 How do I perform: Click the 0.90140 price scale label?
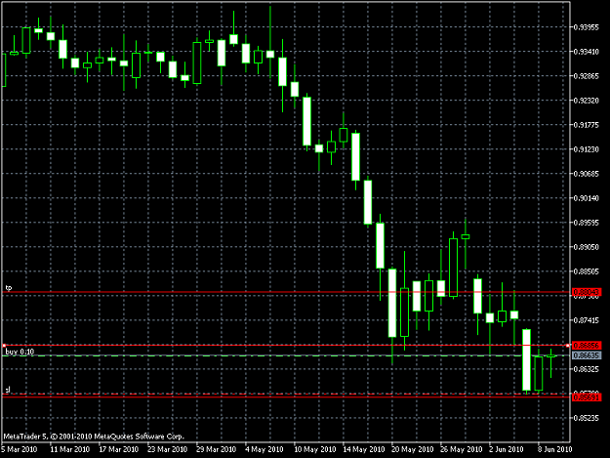pyautogui.click(x=587, y=198)
